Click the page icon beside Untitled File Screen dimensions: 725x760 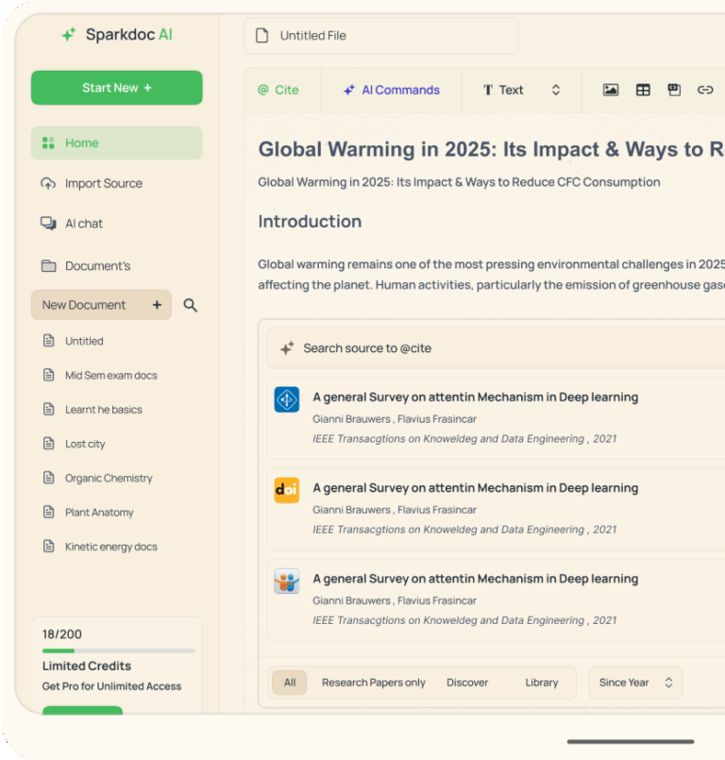261,35
